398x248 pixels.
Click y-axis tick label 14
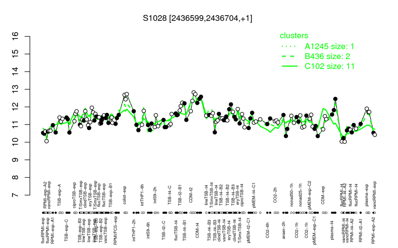[16, 72]
